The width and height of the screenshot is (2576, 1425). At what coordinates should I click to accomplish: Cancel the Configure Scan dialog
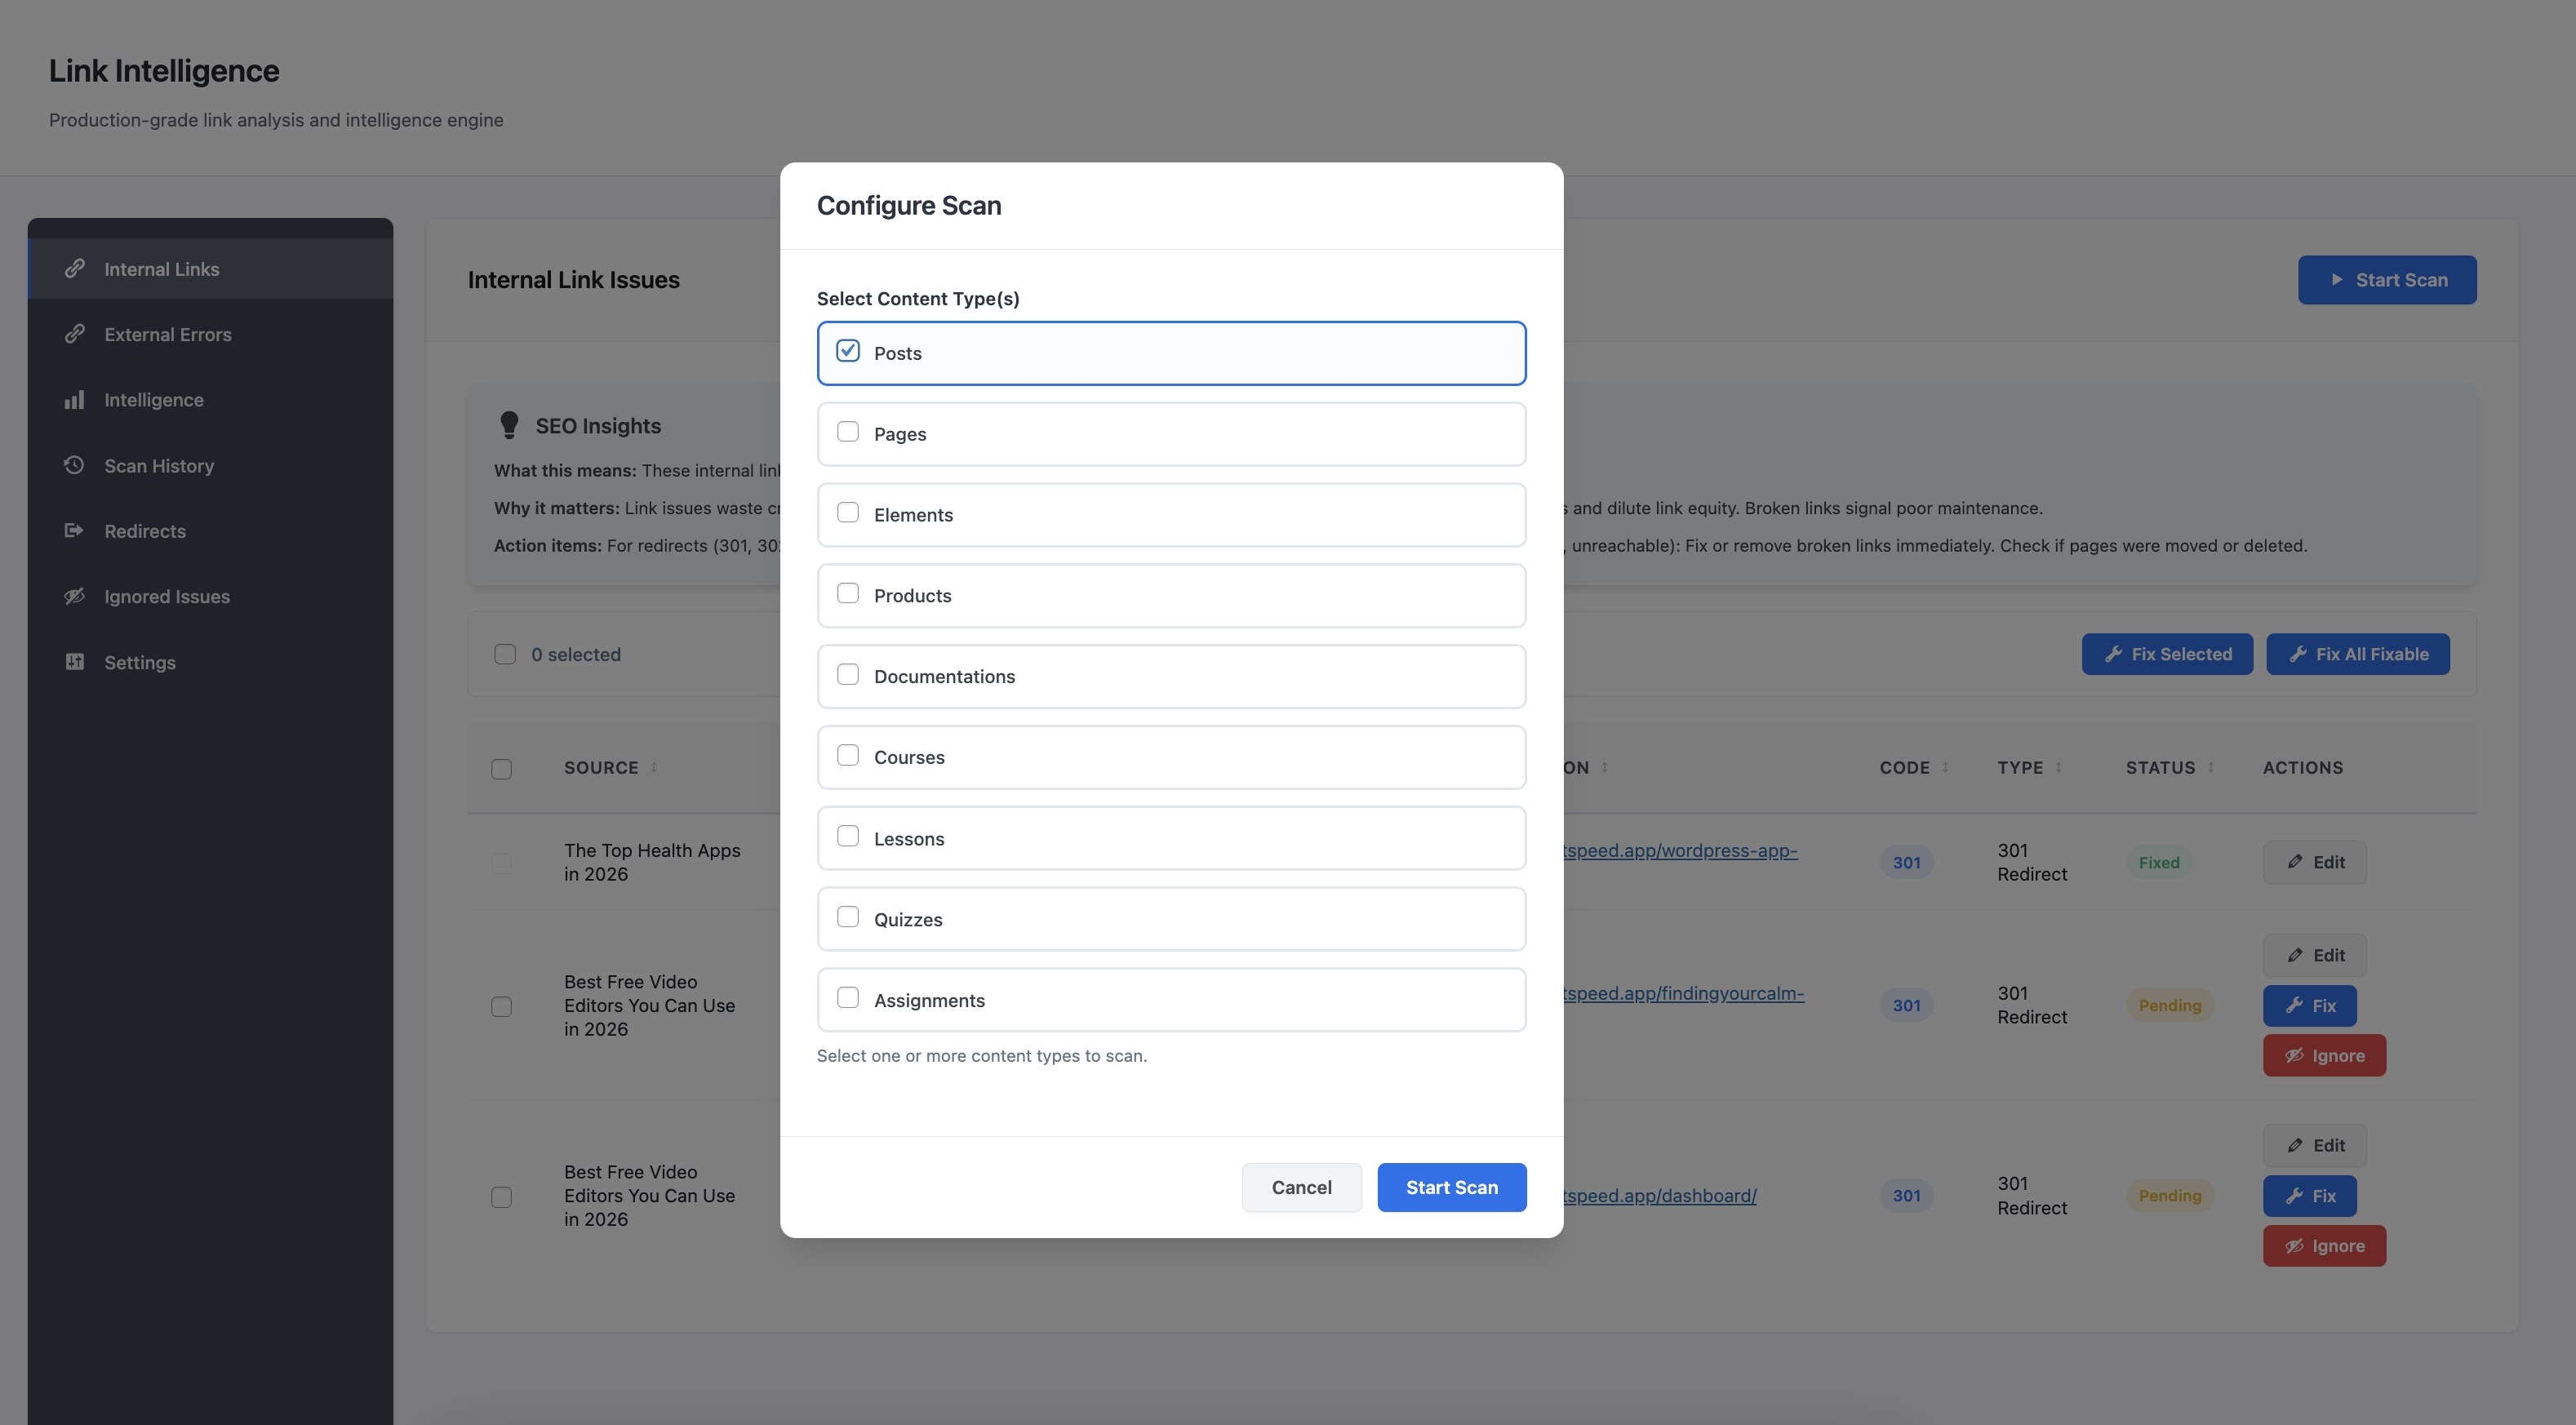coord(1301,1187)
